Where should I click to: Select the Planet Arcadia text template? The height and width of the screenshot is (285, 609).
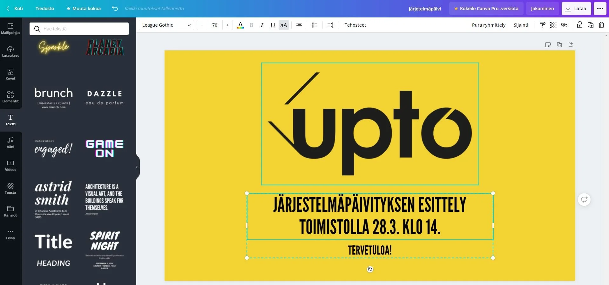105,47
